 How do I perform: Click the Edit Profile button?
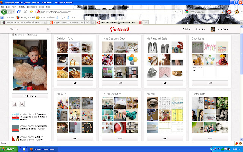point(30,96)
